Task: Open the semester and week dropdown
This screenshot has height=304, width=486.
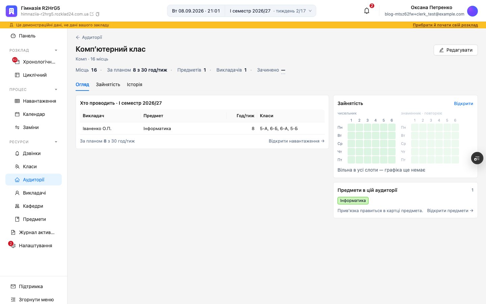Action: tap(271, 11)
